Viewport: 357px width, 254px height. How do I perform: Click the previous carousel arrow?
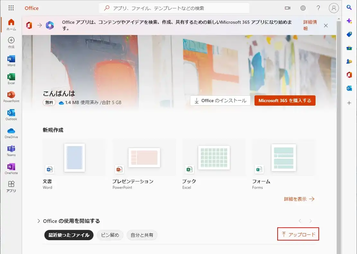click(x=300, y=221)
